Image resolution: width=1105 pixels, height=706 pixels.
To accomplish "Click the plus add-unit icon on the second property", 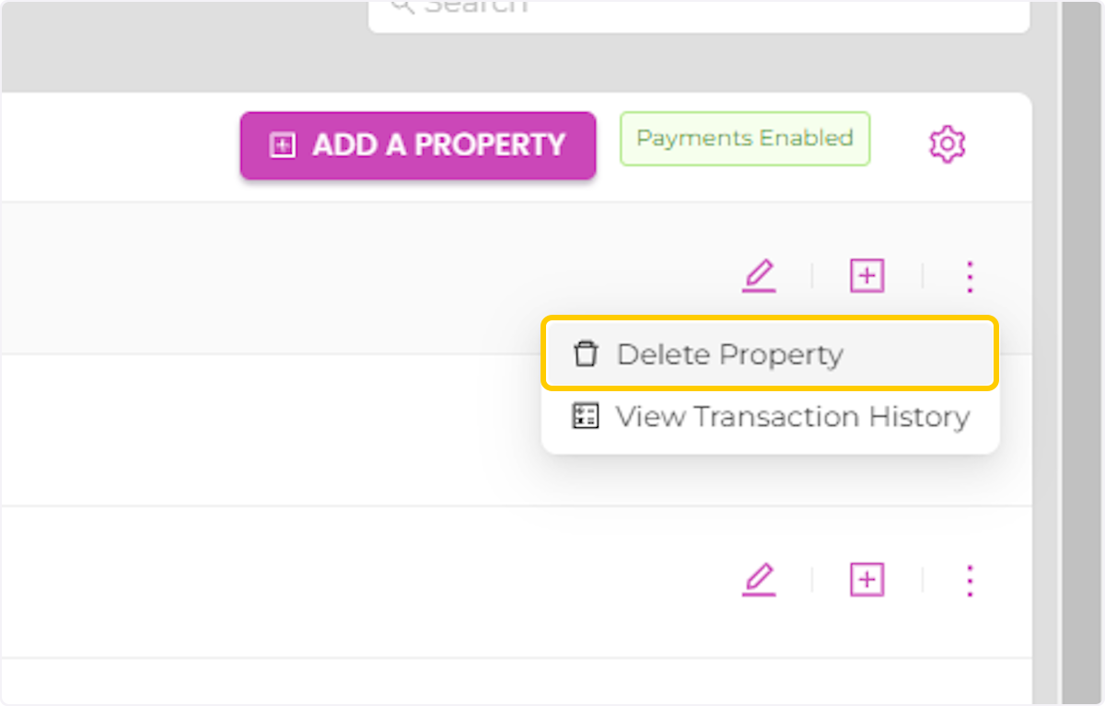I will [867, 580].
